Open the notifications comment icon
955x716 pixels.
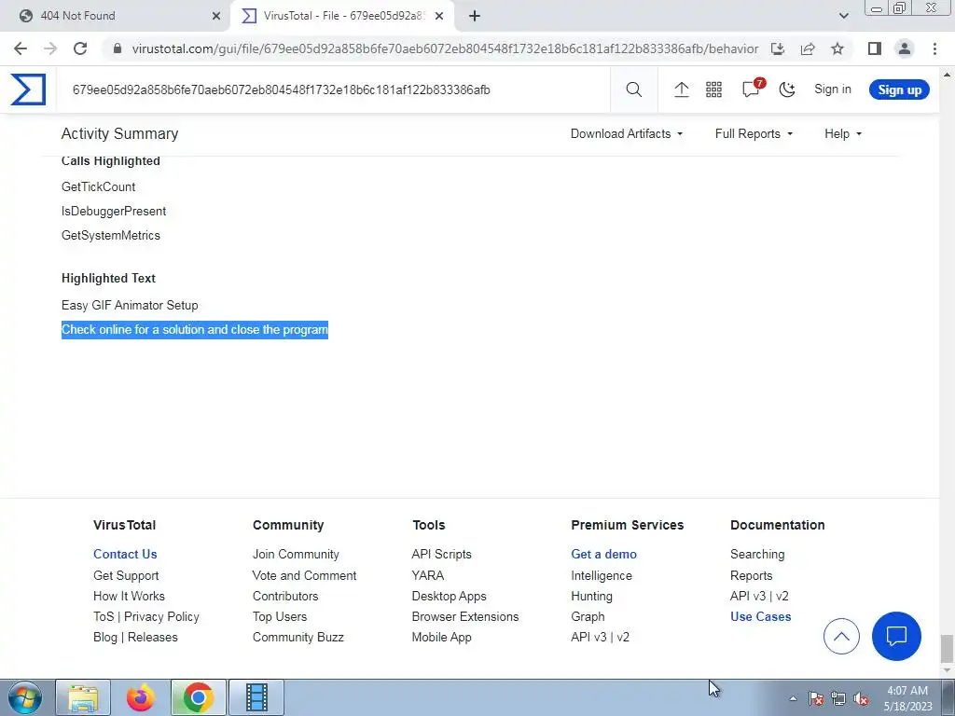click(x=752, y=89)
